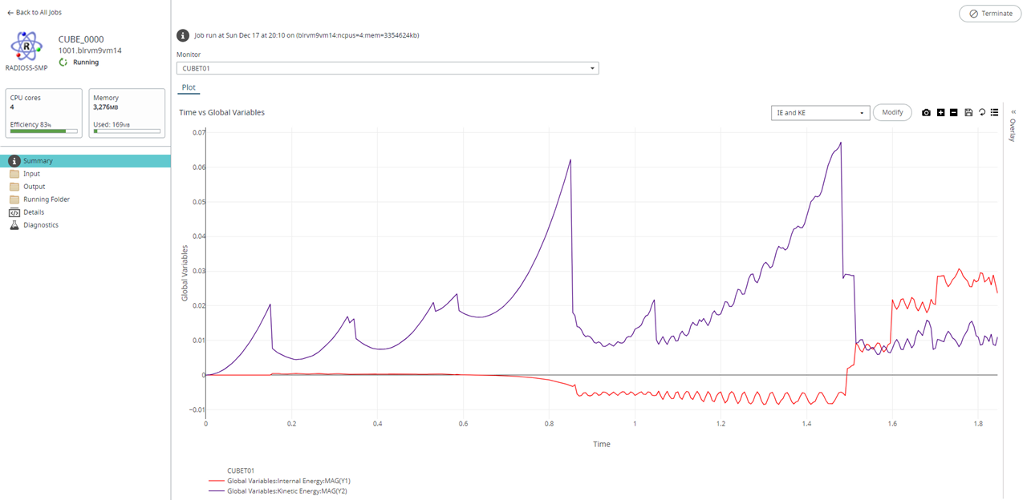Screen dimensions: 1027x500
Task: Open the Monitor CUBET01 dropdown
Action: pyautogui.click(x=388, y=68)
